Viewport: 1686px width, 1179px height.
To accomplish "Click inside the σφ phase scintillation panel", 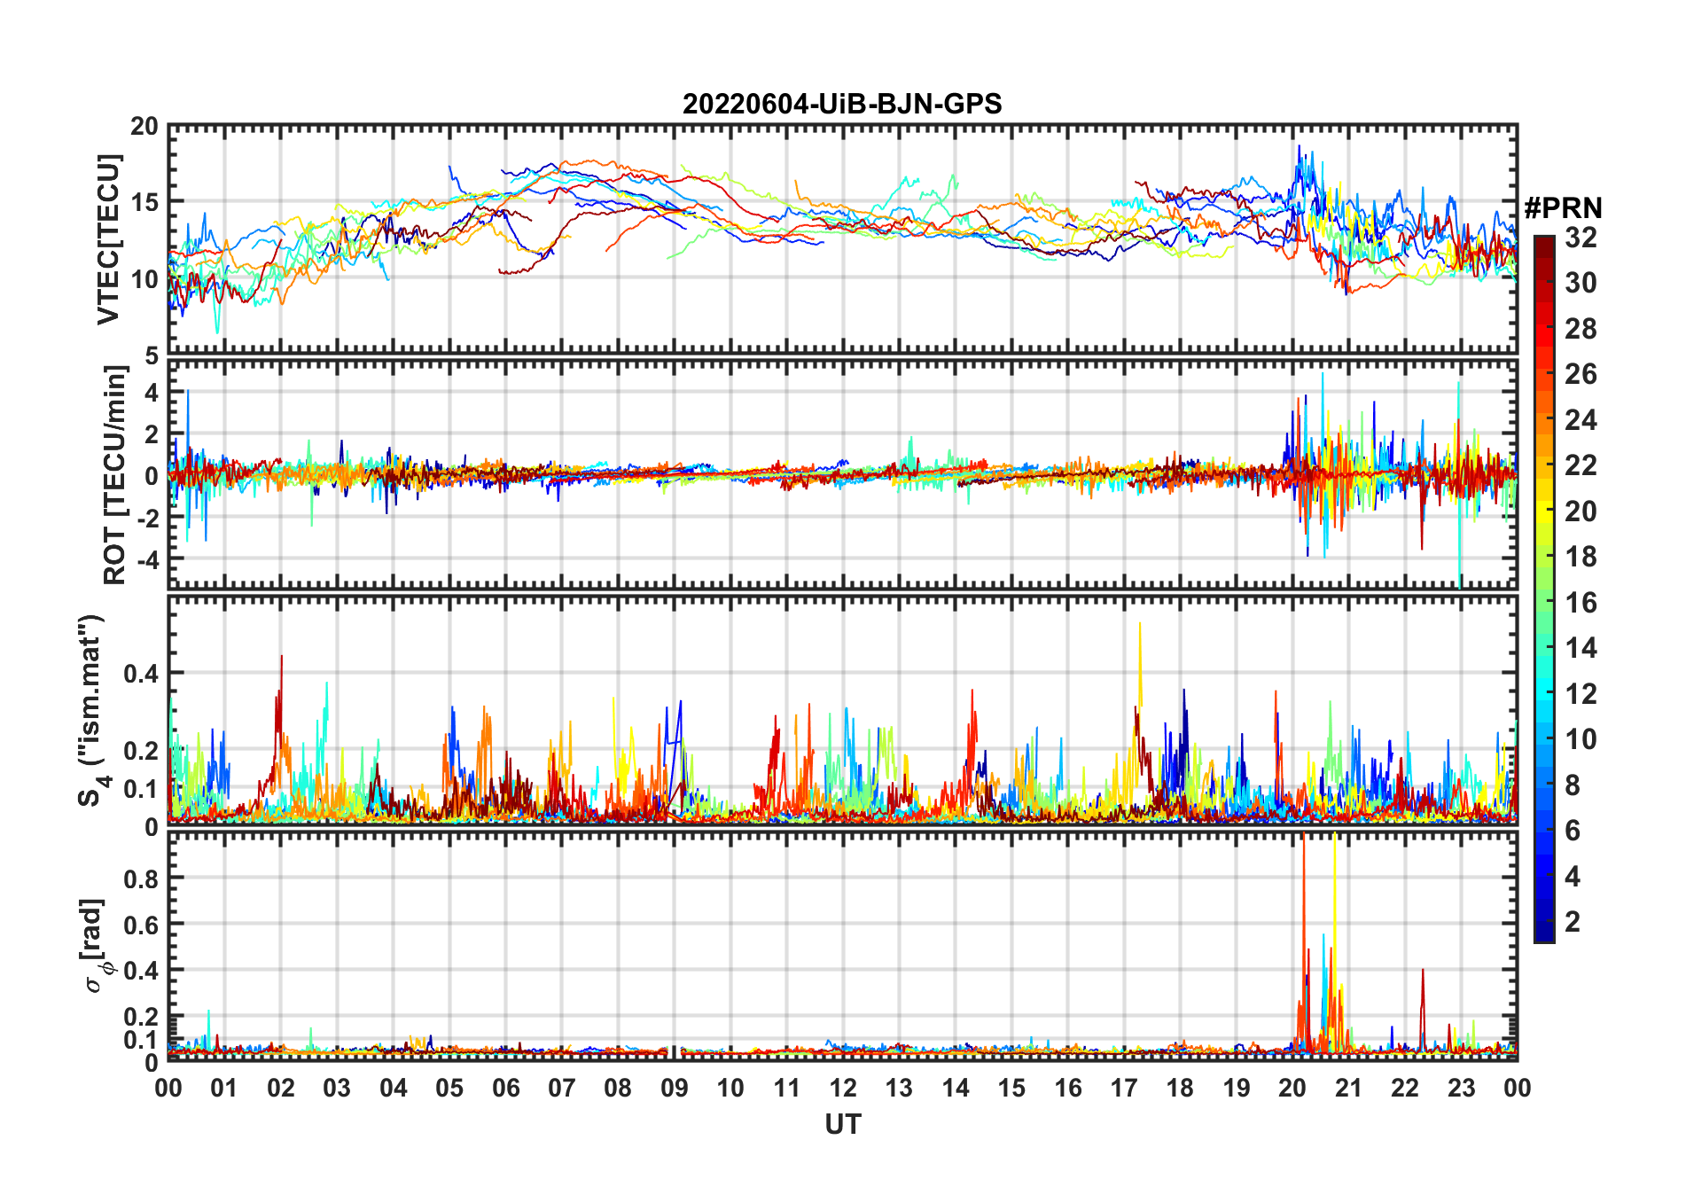I will (843, 945).
